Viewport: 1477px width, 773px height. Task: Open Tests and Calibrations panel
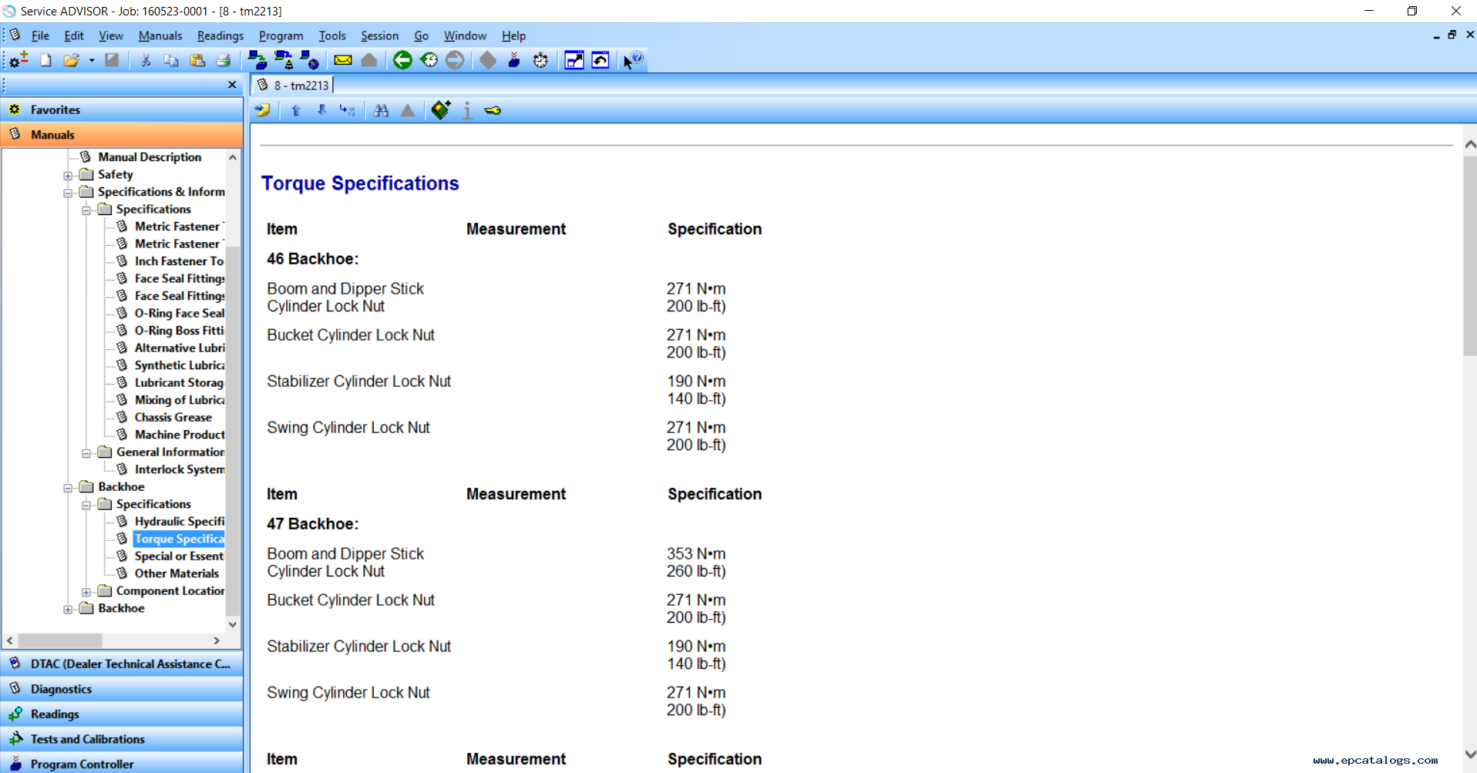[122, 739]
